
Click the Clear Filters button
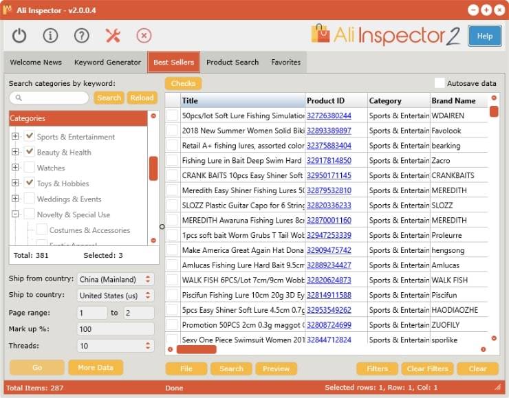pyautogui.click(x=427, y=369)
